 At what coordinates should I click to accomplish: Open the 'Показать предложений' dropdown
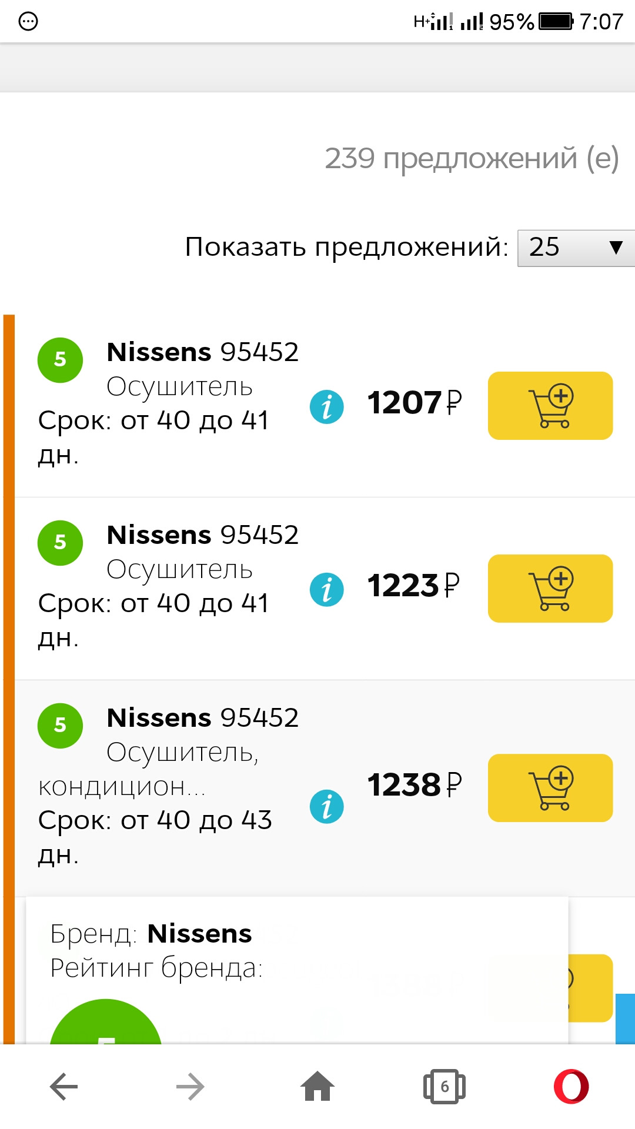click(x=573, y=247)
